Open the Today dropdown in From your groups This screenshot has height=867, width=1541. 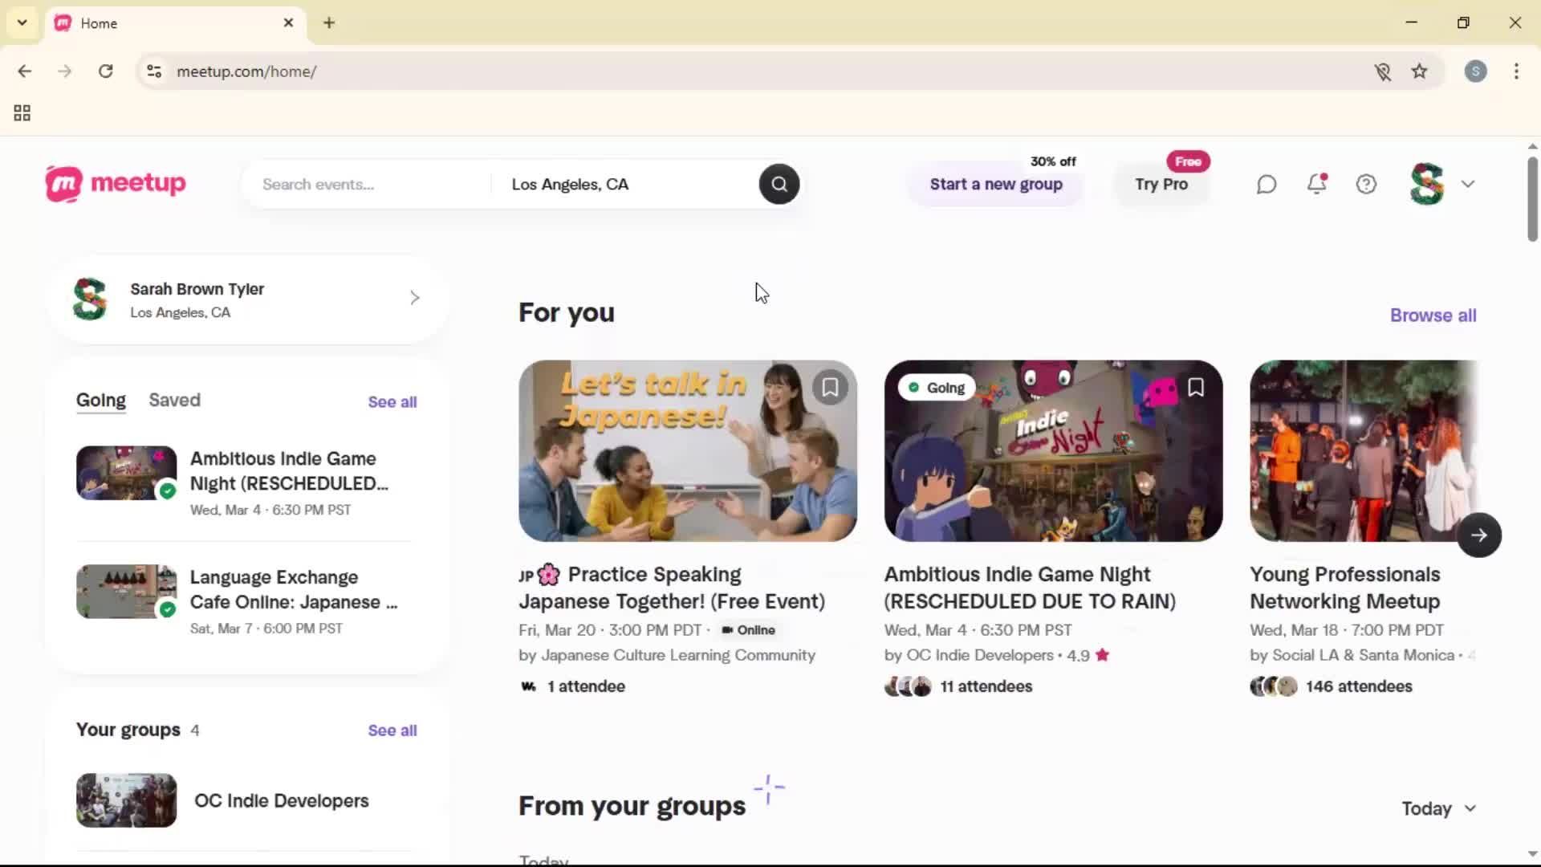point(1437,808)
